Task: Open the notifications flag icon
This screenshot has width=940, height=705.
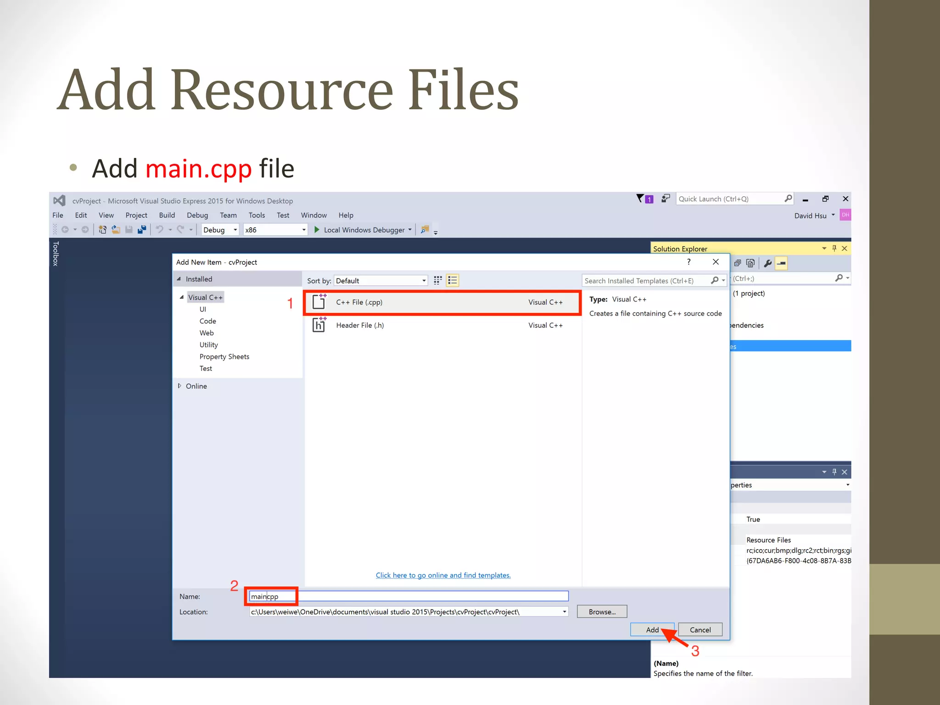Action: pos(641,199)
